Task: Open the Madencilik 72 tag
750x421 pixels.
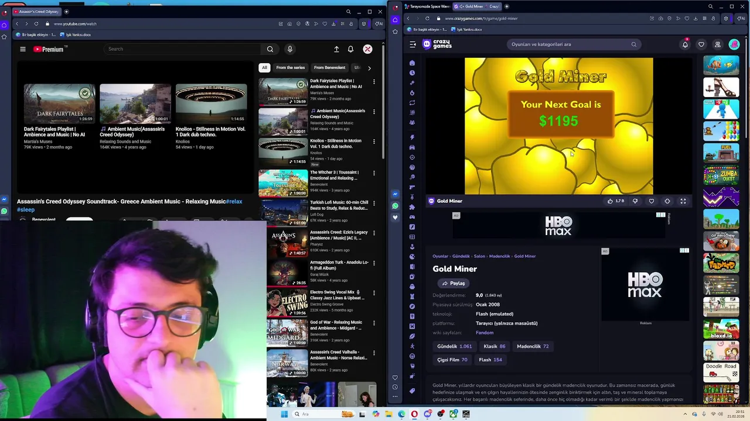Action: click(x=533, y=346)
